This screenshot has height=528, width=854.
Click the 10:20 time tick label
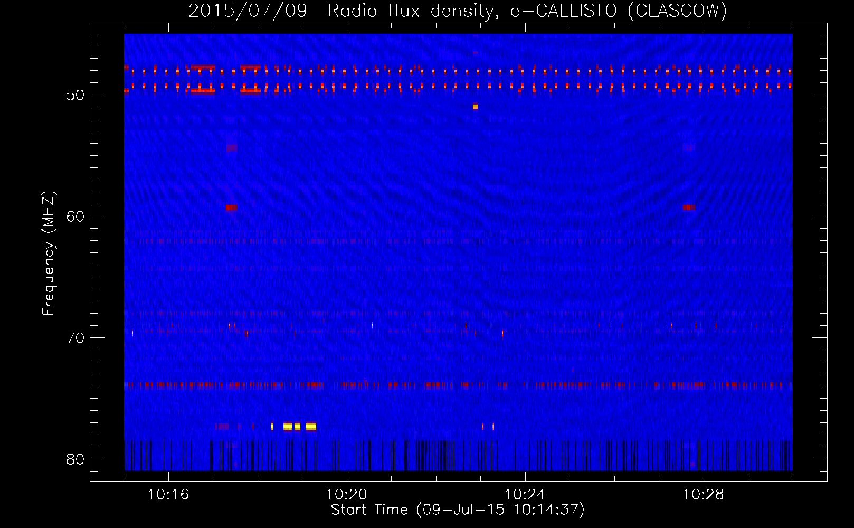[x=346, y=494]
